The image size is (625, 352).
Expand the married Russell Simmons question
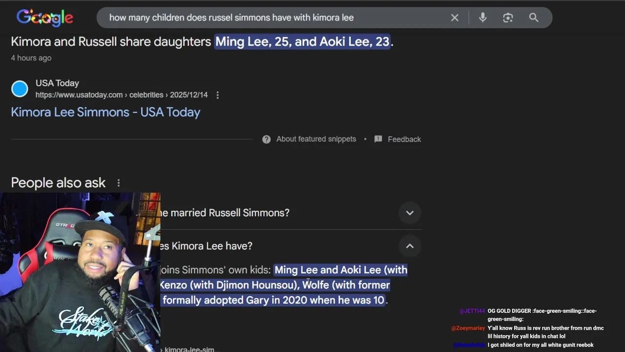coord(410,213)
